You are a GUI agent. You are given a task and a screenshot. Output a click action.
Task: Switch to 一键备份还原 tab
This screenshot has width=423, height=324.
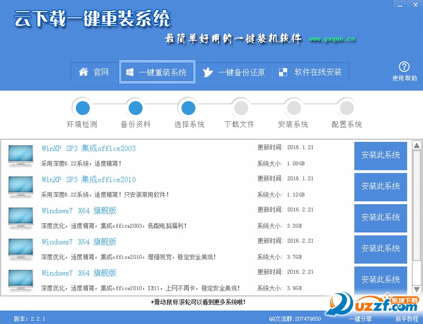point(234,72)
